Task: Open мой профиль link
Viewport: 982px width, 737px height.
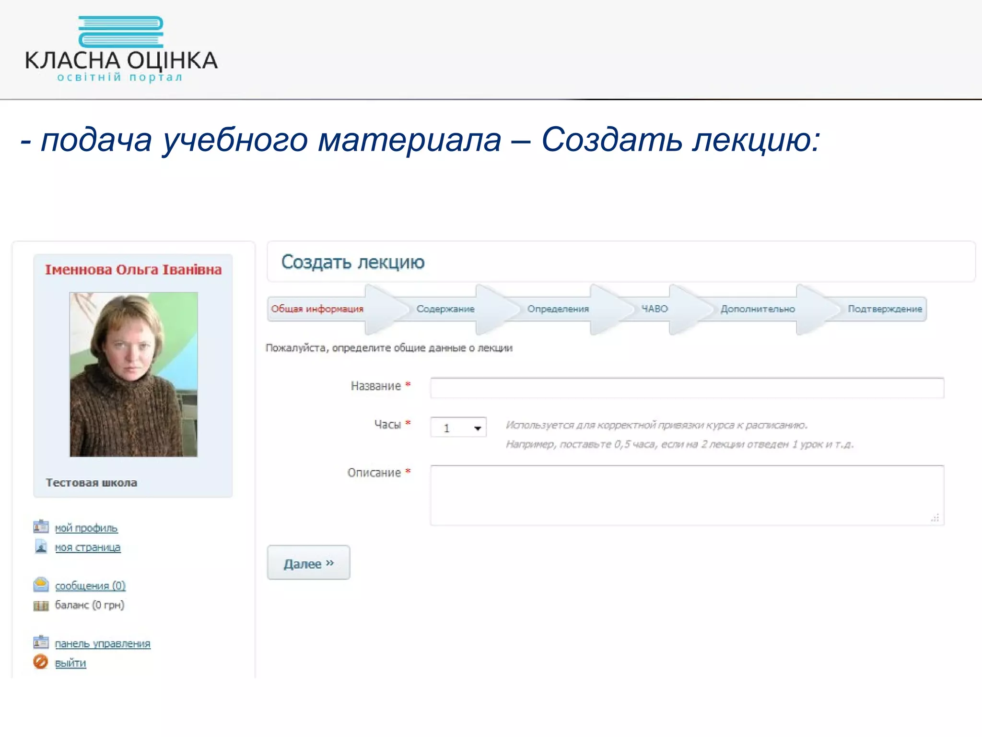Action: coord(86,528)
